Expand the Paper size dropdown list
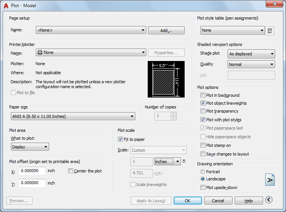This screenshot has width=286, height=212. click(x=73, y=117)
